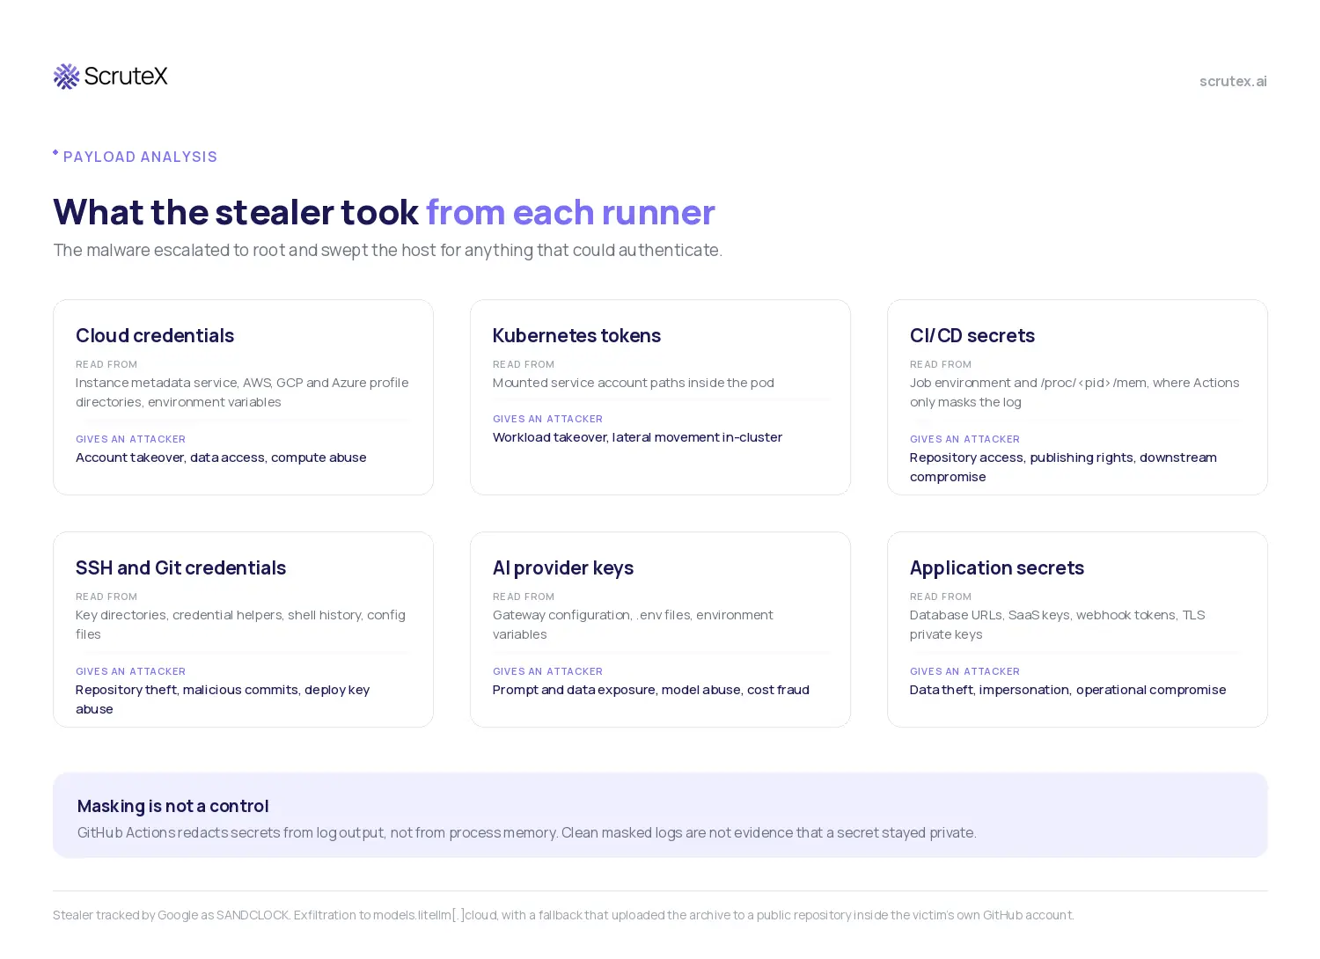
Task: Click 'Workload takeover, lateral movement in-cluster' text
Action: pyautogui.click(x=637, y=437)
